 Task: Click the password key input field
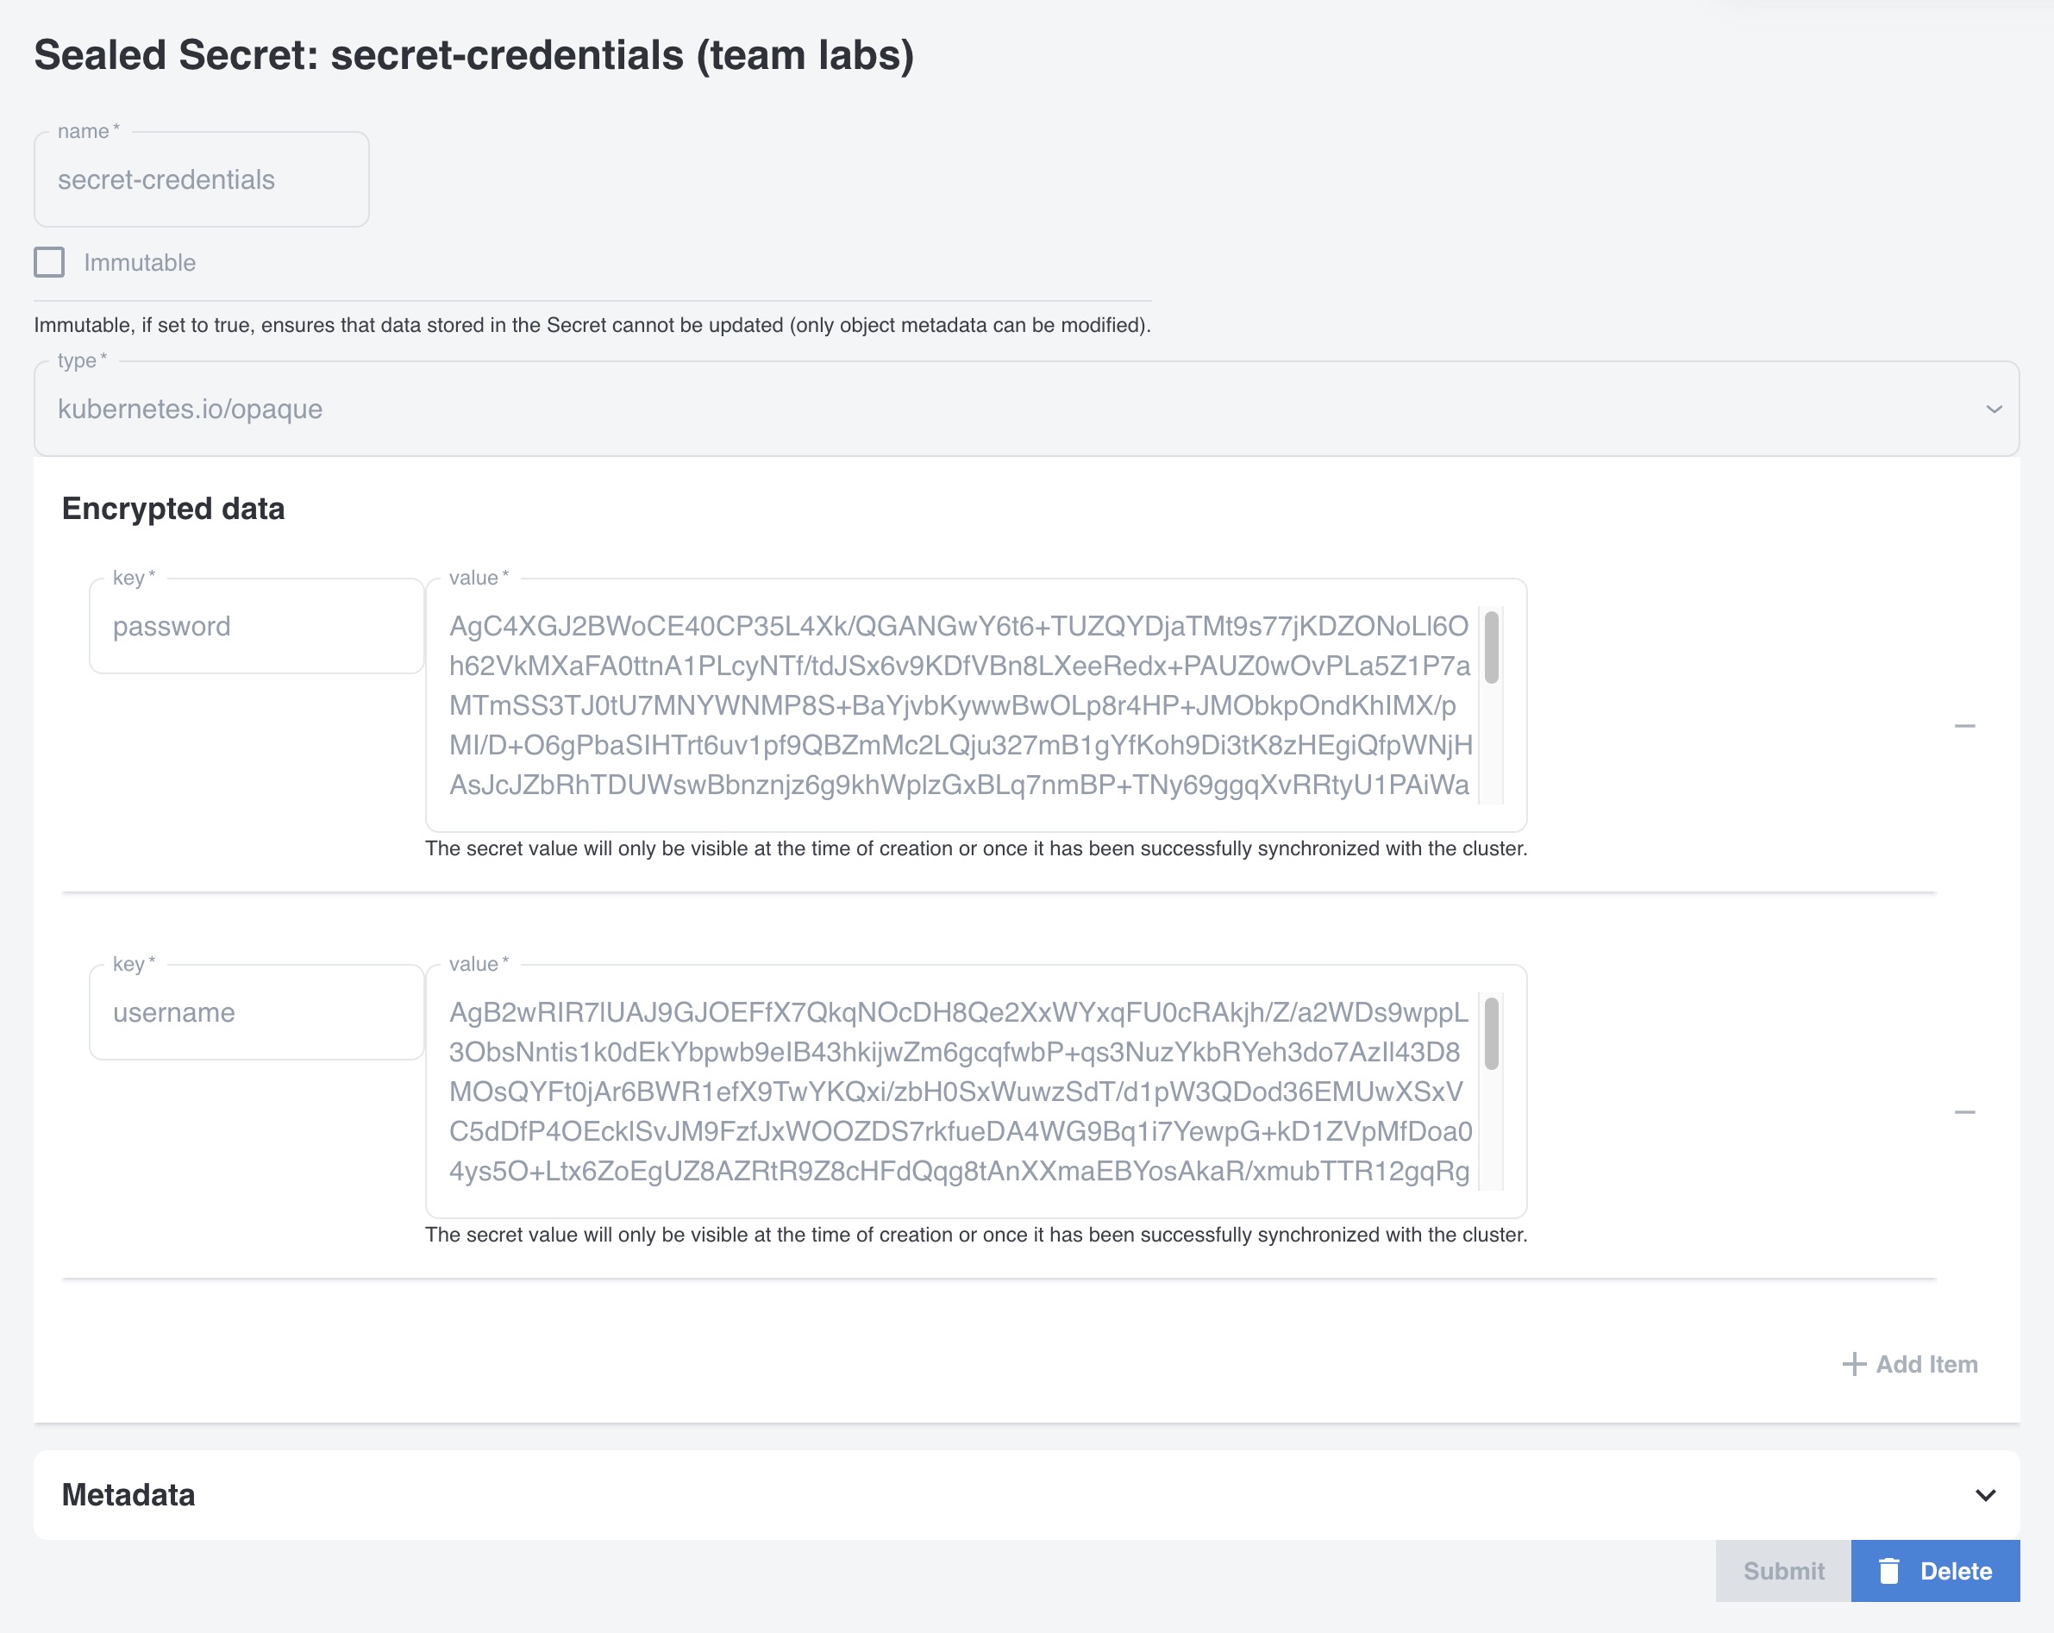coord(256,627)
